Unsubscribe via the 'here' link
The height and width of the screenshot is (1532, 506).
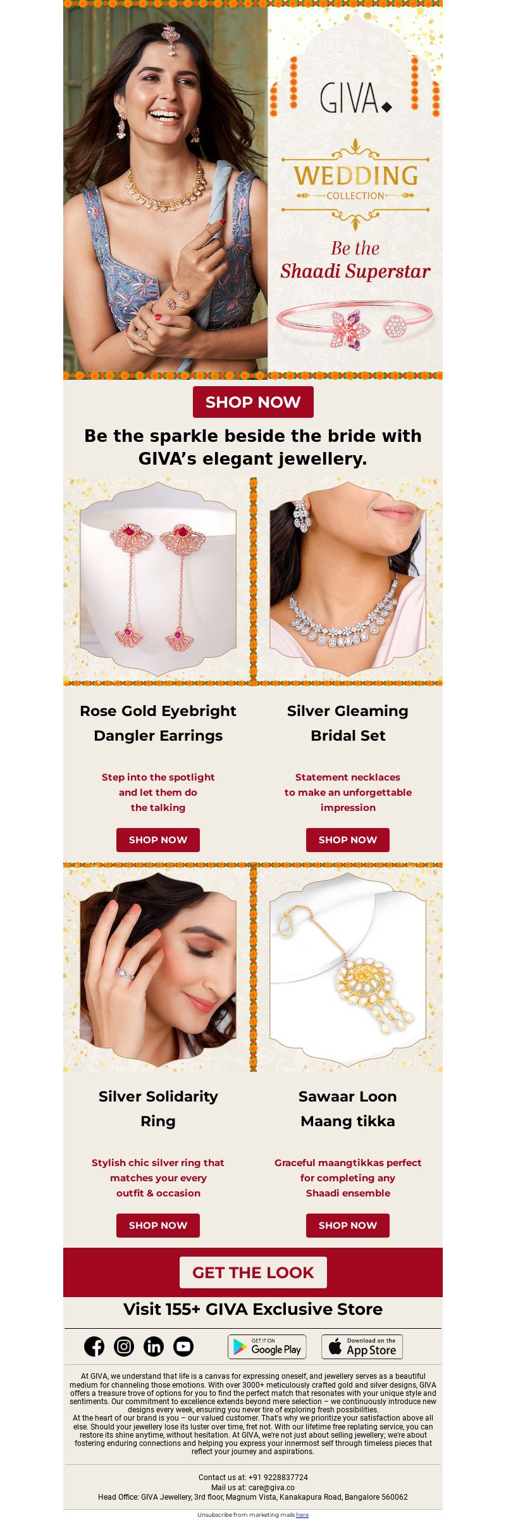[x=302, y=1515]
